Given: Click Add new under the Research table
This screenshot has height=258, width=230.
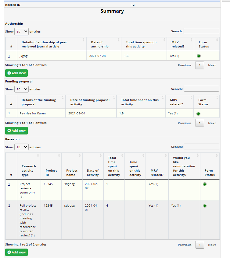Looking at the screenshot, I should pos(16,252).
